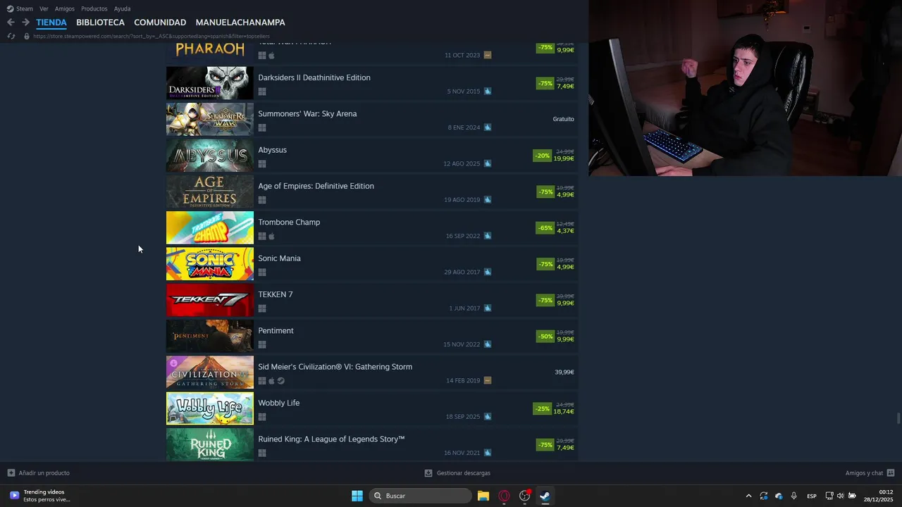This screenshot has height=507, width=902.
Task: Go back with the left arrow
Action: [x=11, y=23]
